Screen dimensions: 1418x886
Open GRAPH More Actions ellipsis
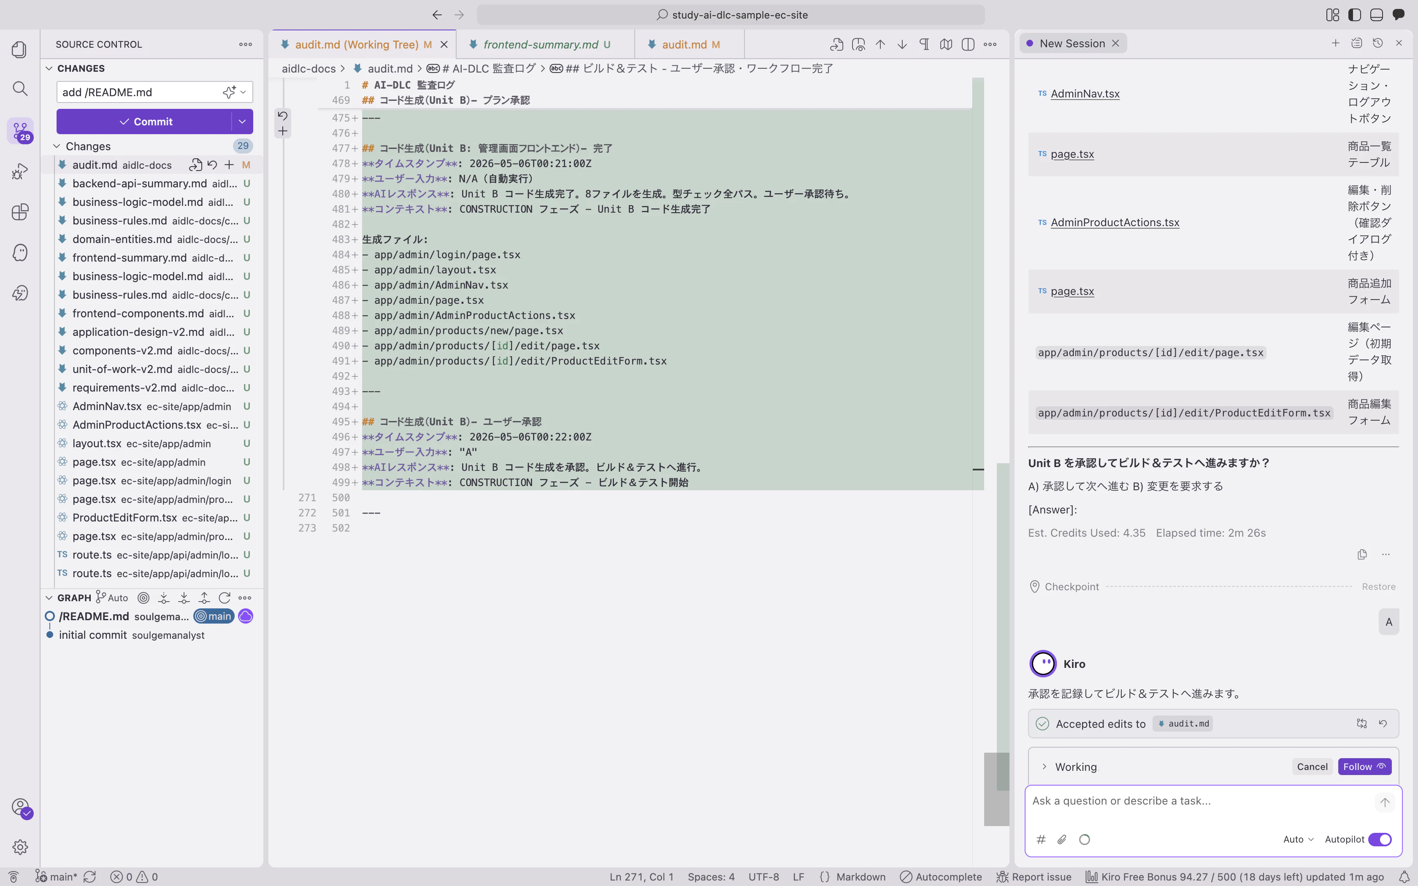point(245,598)
